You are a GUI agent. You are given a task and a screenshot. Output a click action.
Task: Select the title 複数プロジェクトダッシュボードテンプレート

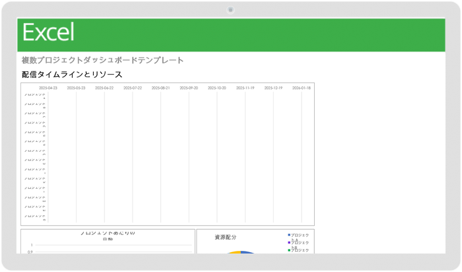pos(102,60)
